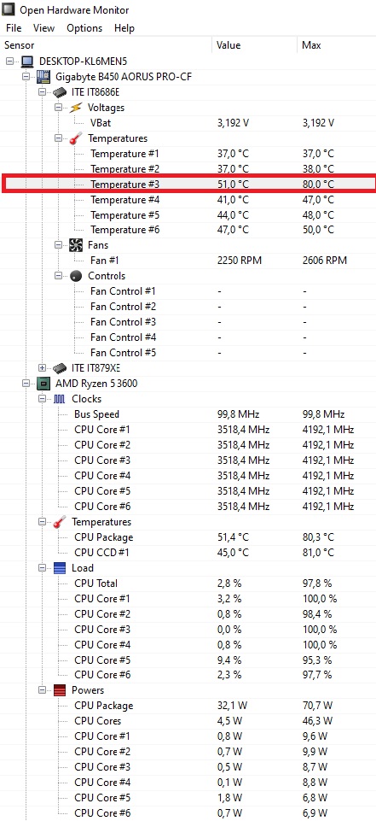Collapse the Voltages group
The width and height of the screenshot is (376, 821).
[59, 108]
